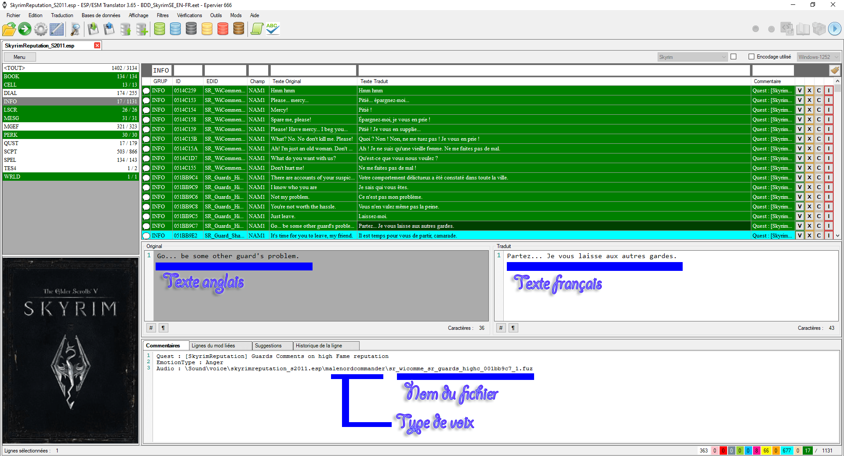Click the yellow 66 counter in status bar

point(766,450)
